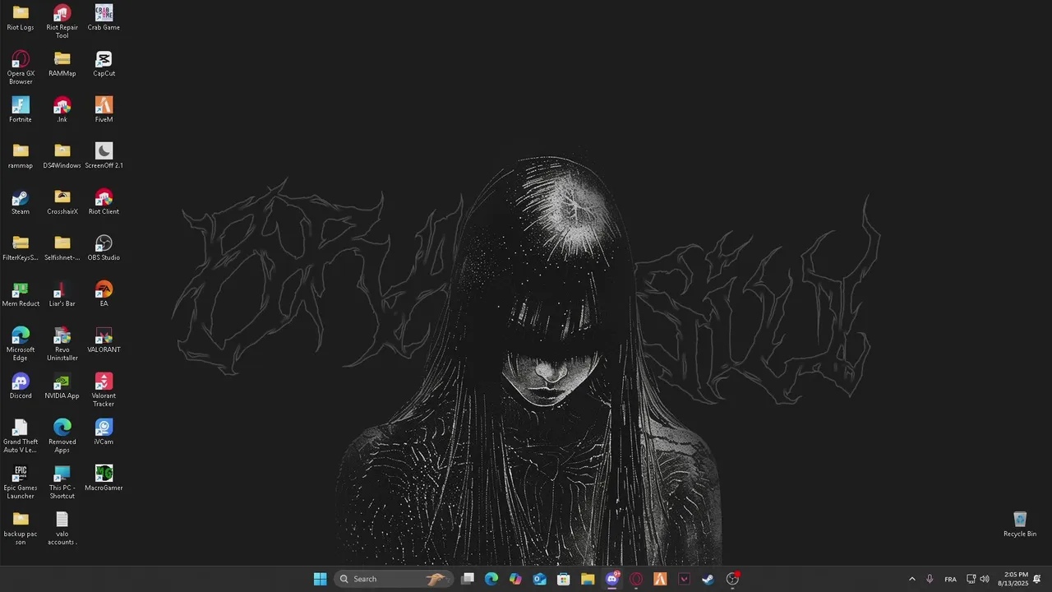This screenshot has height=592, width=1052.
Task: Launch the Riot Repair Tool shortcut
Action: click(x=62, y=21)
